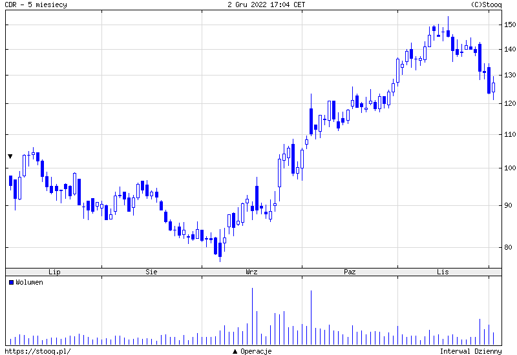The image size is (517, 355).
Task: Click the 80 price axis label
Action: click(508, 248)
